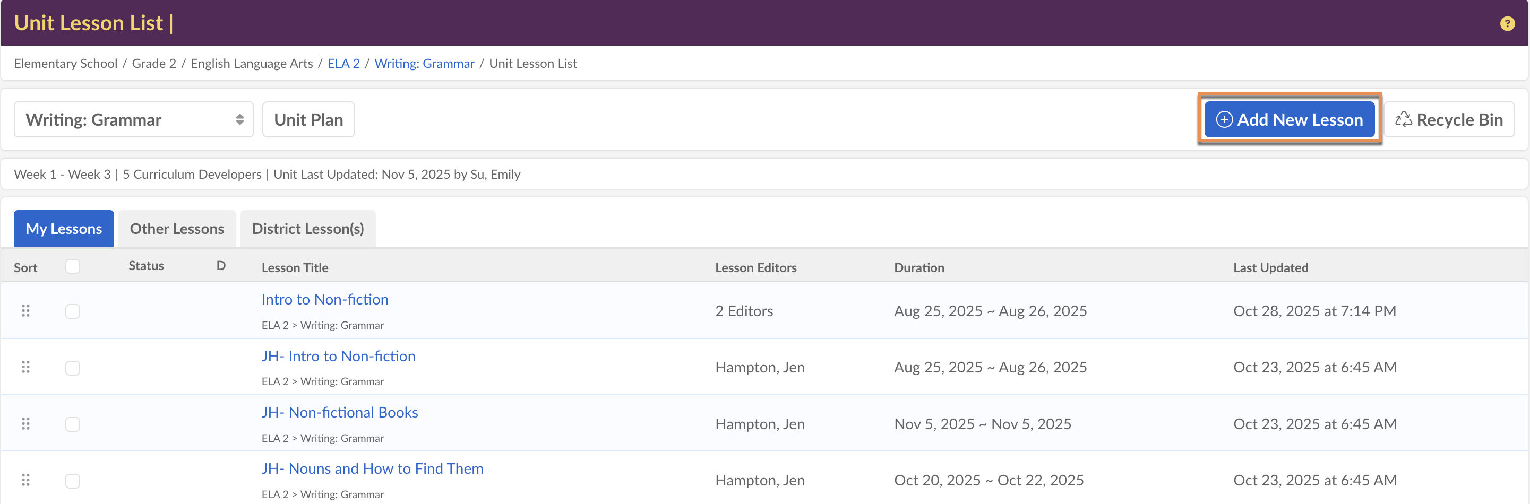Click drag handle for JH- Nouns lesson row
This screenshot has height=504, width=1530.
[x=25, y=480]
